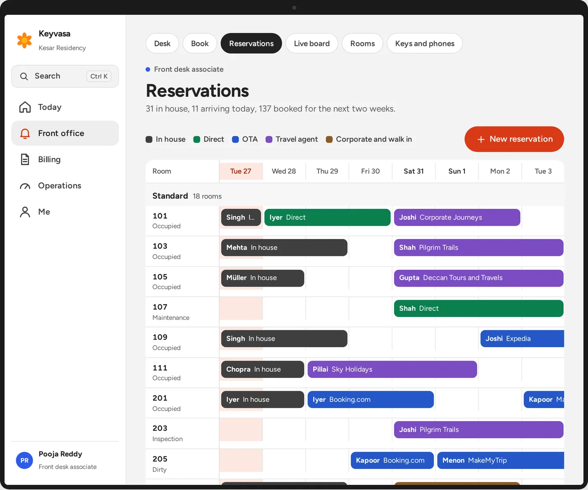Open the Joshi Expedia reservation
588x490 pixels.
coord(522,339)
